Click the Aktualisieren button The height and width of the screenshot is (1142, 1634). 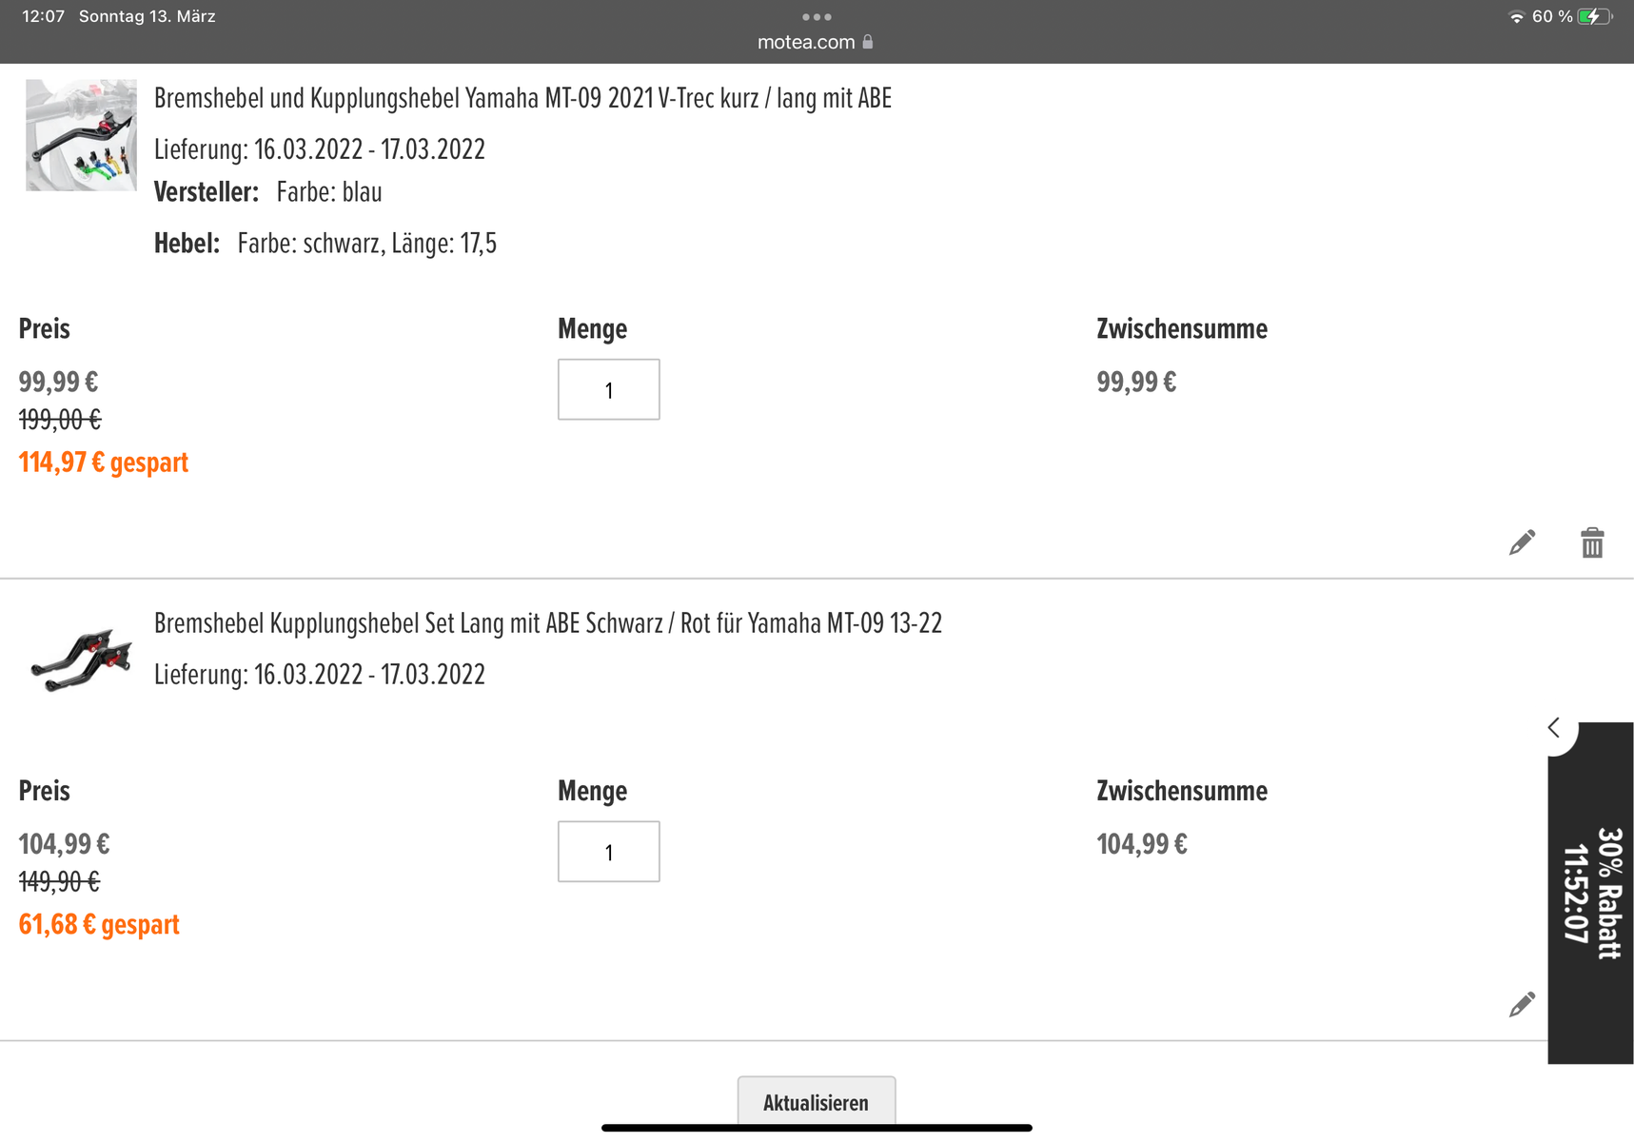click(x=816, y=1102)
